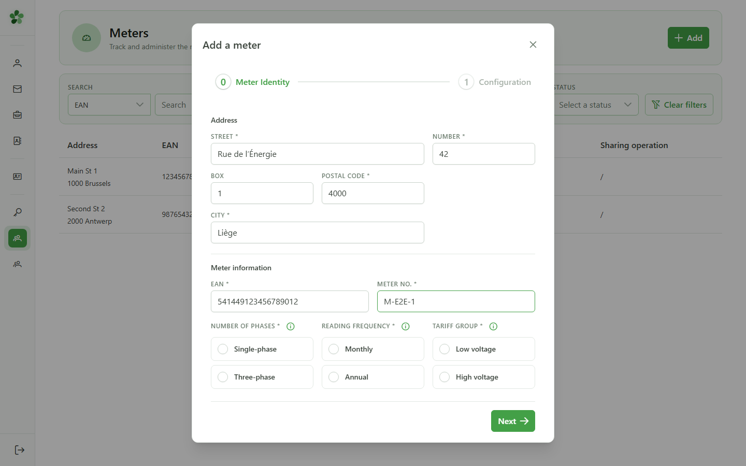Show info for Tariff Group
Image resolution: width=746 pixels, height=466 pixels.
pos(493,326)
